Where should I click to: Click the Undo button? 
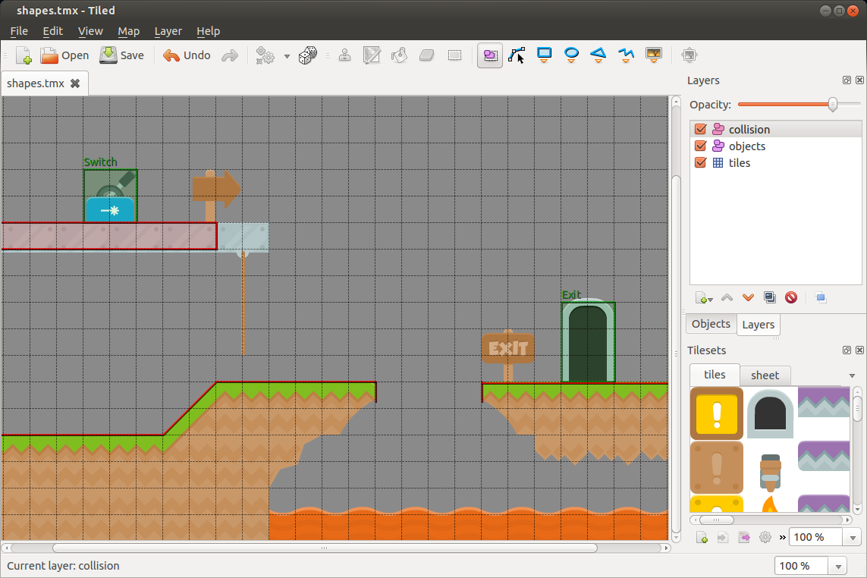pyautogui.click(x=186, y=55)
